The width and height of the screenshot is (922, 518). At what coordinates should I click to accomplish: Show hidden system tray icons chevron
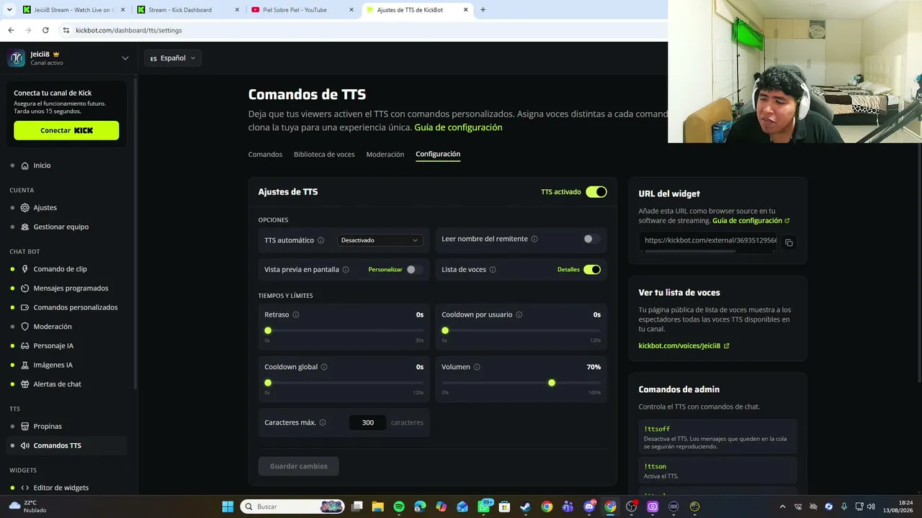782,506
